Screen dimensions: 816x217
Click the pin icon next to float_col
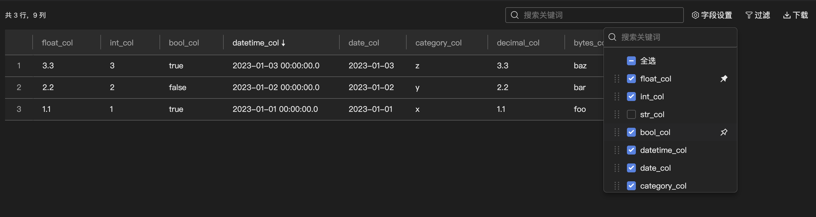pos(724,79)
